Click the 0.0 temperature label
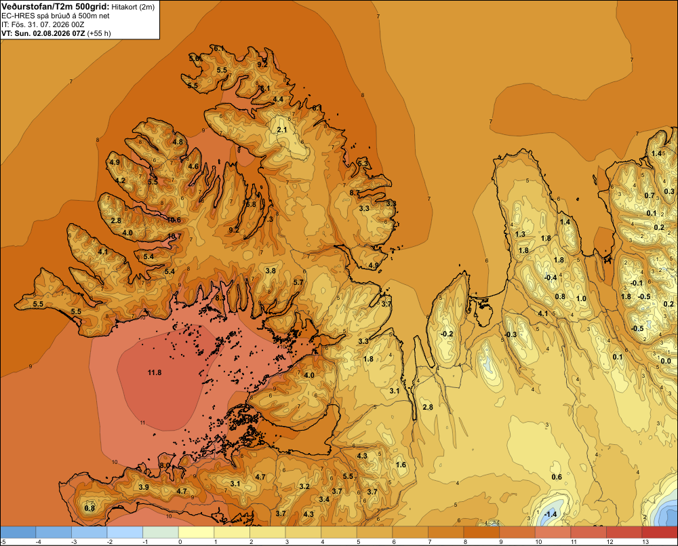This screenshot has height=546, width=678. [x=666, y=362]
